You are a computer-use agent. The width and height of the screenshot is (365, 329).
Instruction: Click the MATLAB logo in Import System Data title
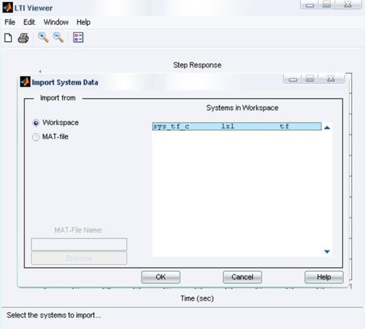click(x=25, y=82)
